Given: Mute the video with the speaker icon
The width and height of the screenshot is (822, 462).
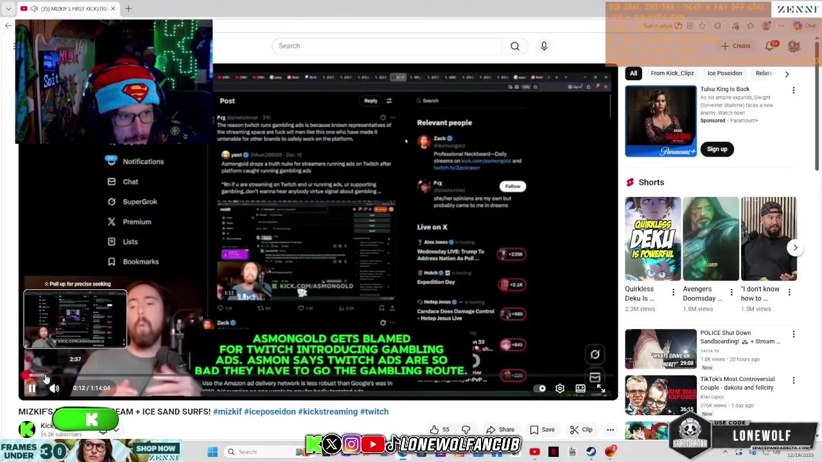Looking at the screenshot, I should 55,388.
